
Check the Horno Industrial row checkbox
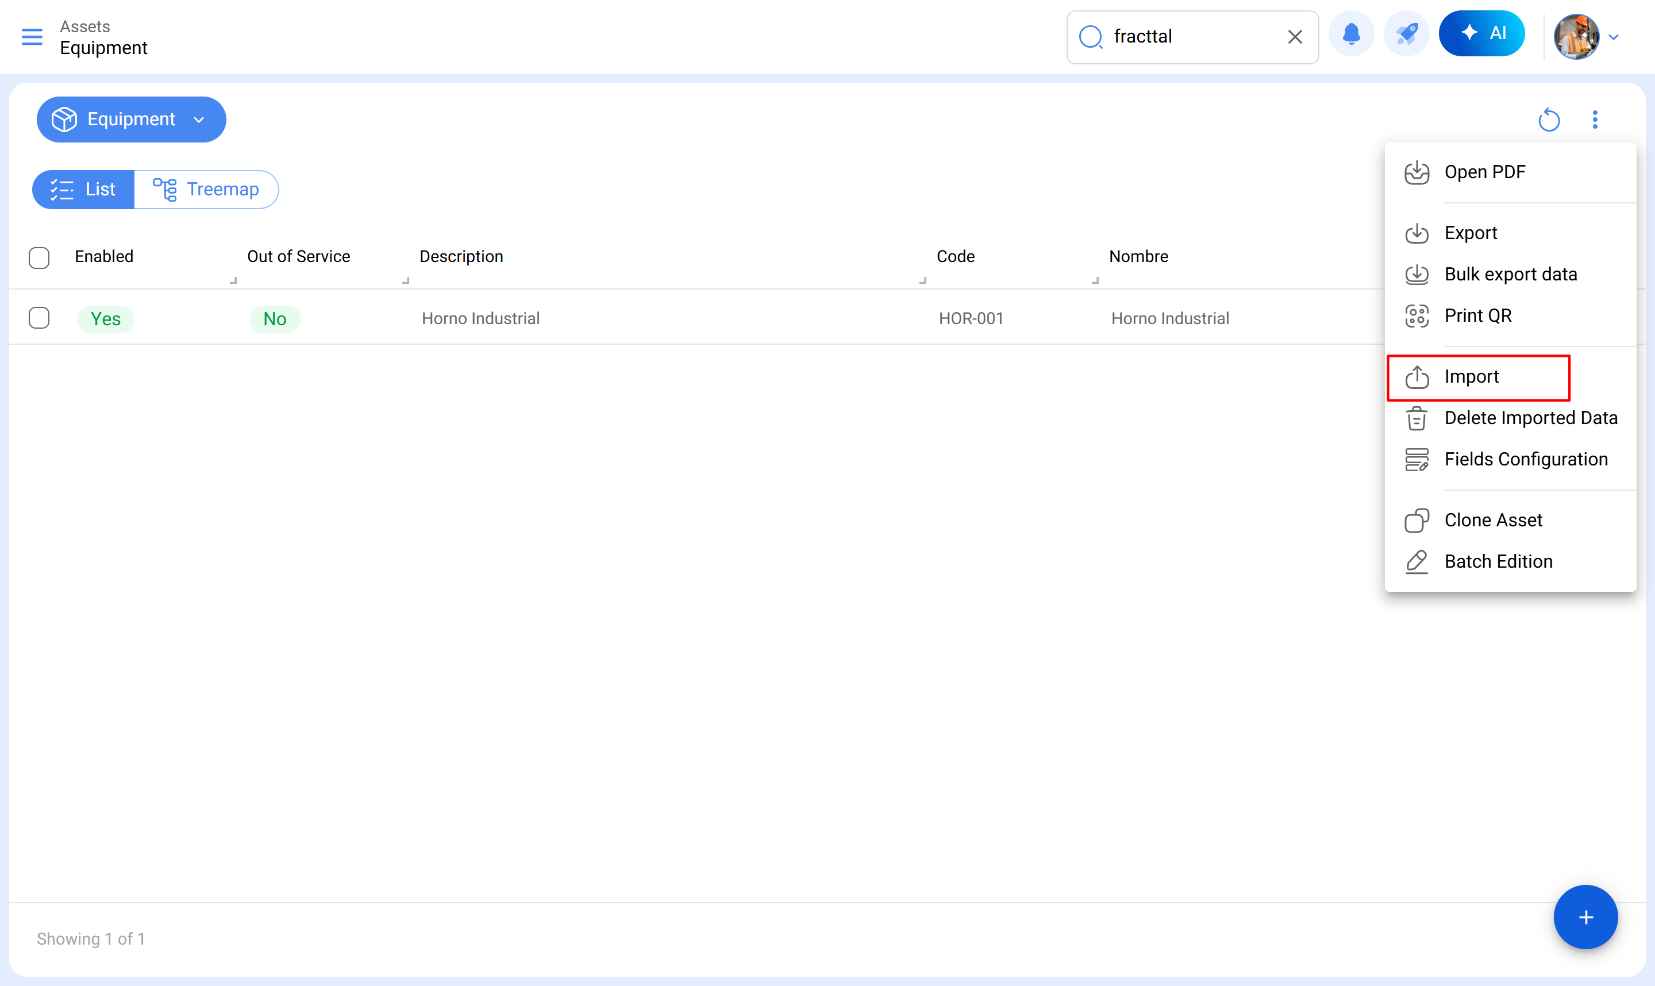[39, 318]
